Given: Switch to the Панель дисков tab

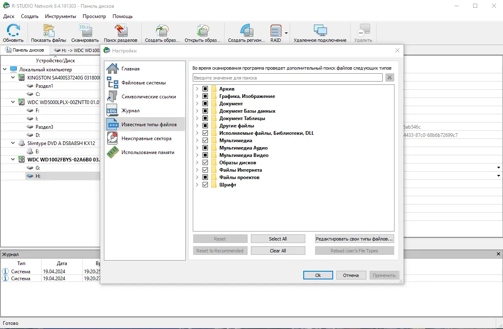Looking at the screenshot, I should tap(25, 49).
